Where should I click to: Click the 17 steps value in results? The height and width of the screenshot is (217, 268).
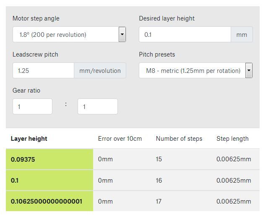tap(159, 201)
